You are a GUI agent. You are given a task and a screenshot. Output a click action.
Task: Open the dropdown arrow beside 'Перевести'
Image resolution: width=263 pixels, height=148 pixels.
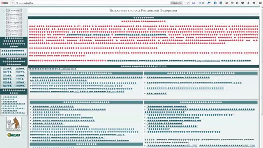coord(185,3)
